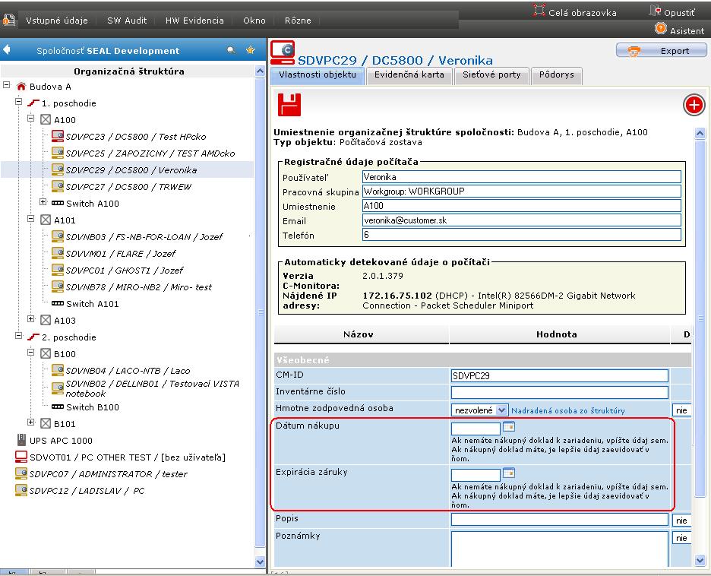Screen dimensions: 711x576
Task: Click the Inventárne číslo input field
Action: [560, 392]
